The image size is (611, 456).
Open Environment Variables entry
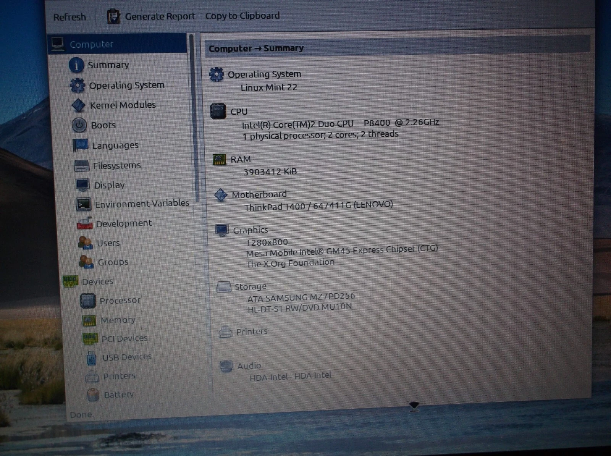[142, 204]
